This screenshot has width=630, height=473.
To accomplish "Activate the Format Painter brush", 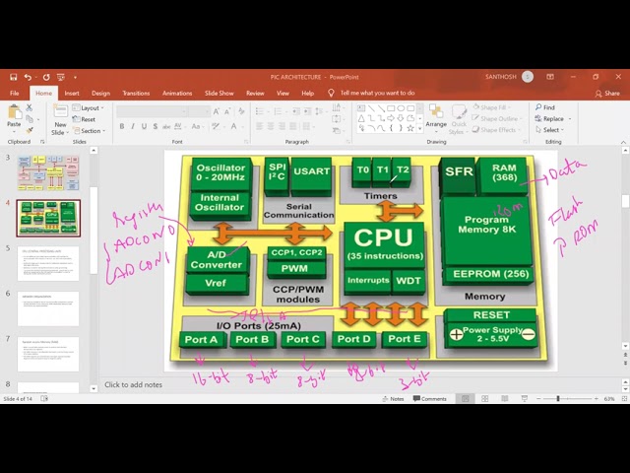I will pyautogui.click(x=30, y=130).
